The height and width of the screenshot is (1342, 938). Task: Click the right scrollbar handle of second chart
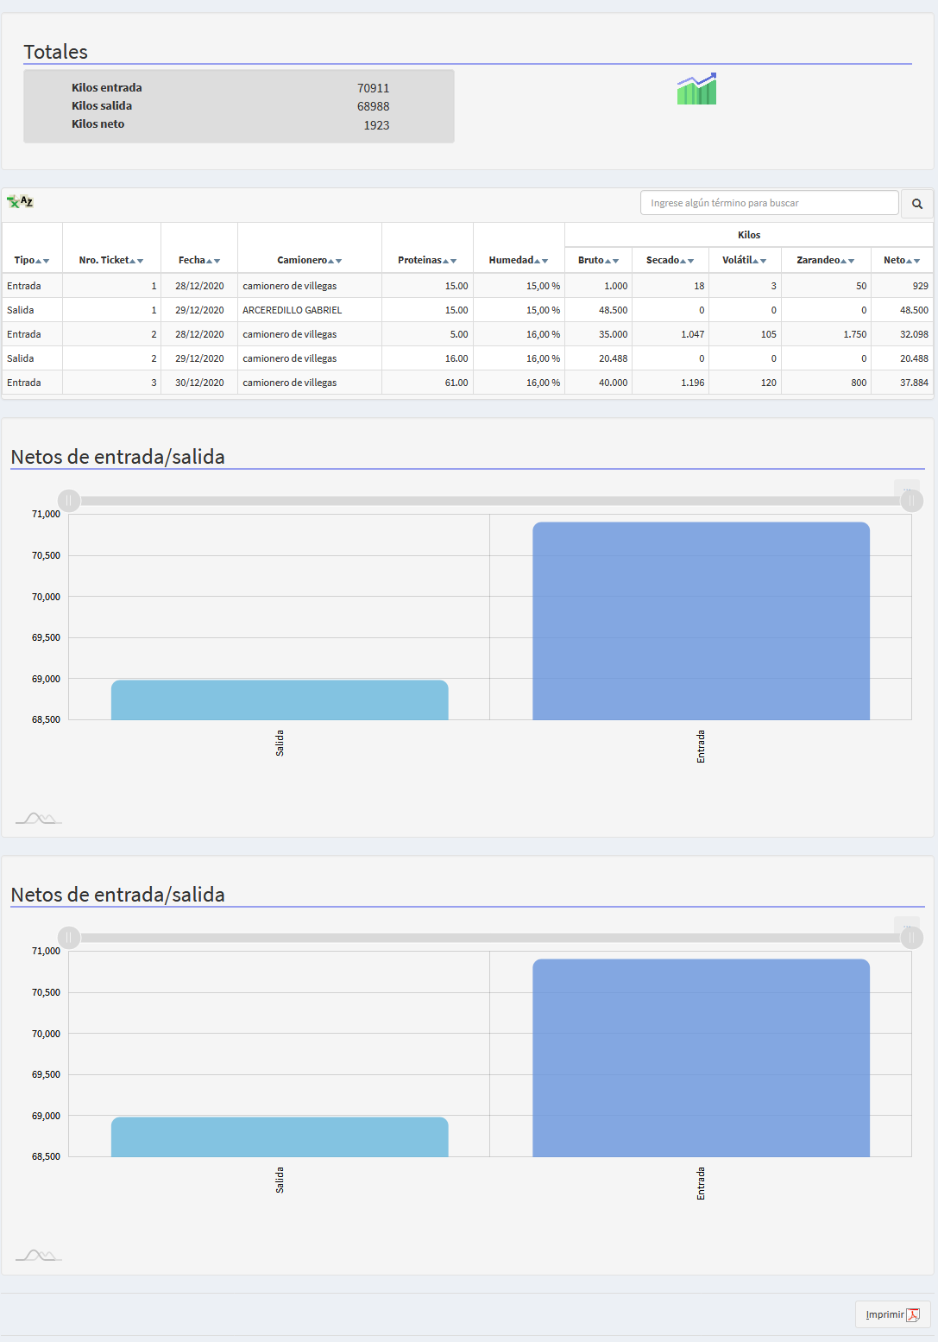point(912,938)
